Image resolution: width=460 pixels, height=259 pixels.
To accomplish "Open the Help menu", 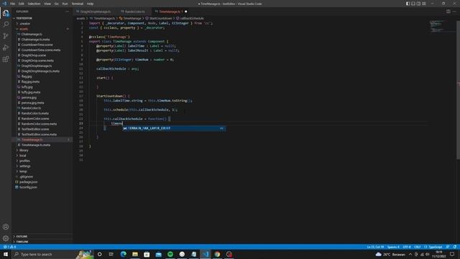I will [90, 4].
